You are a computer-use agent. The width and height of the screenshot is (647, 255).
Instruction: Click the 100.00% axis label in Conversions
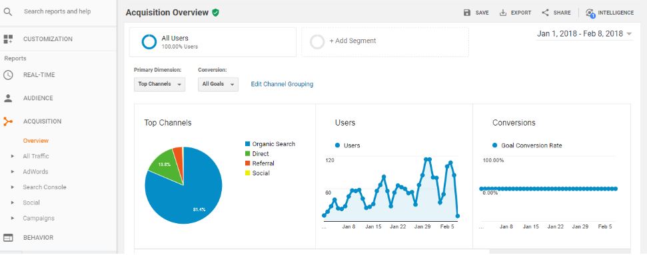click(493, 161)
